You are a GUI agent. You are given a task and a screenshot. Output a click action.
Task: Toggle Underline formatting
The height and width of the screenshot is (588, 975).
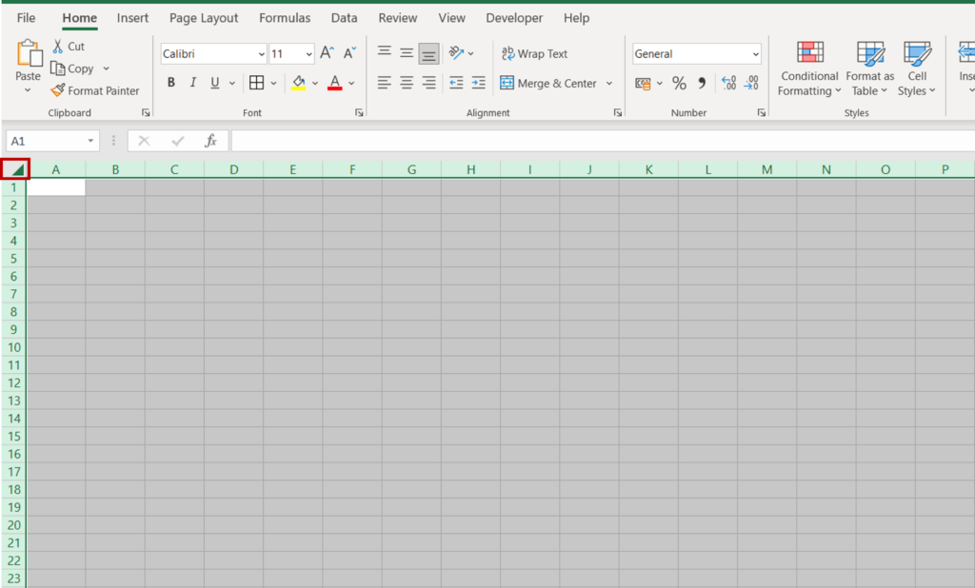tap(214, 83)
